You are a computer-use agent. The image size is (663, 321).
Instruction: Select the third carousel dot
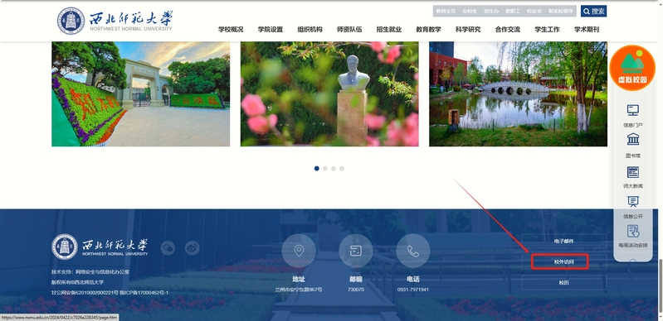click(334, 168)
